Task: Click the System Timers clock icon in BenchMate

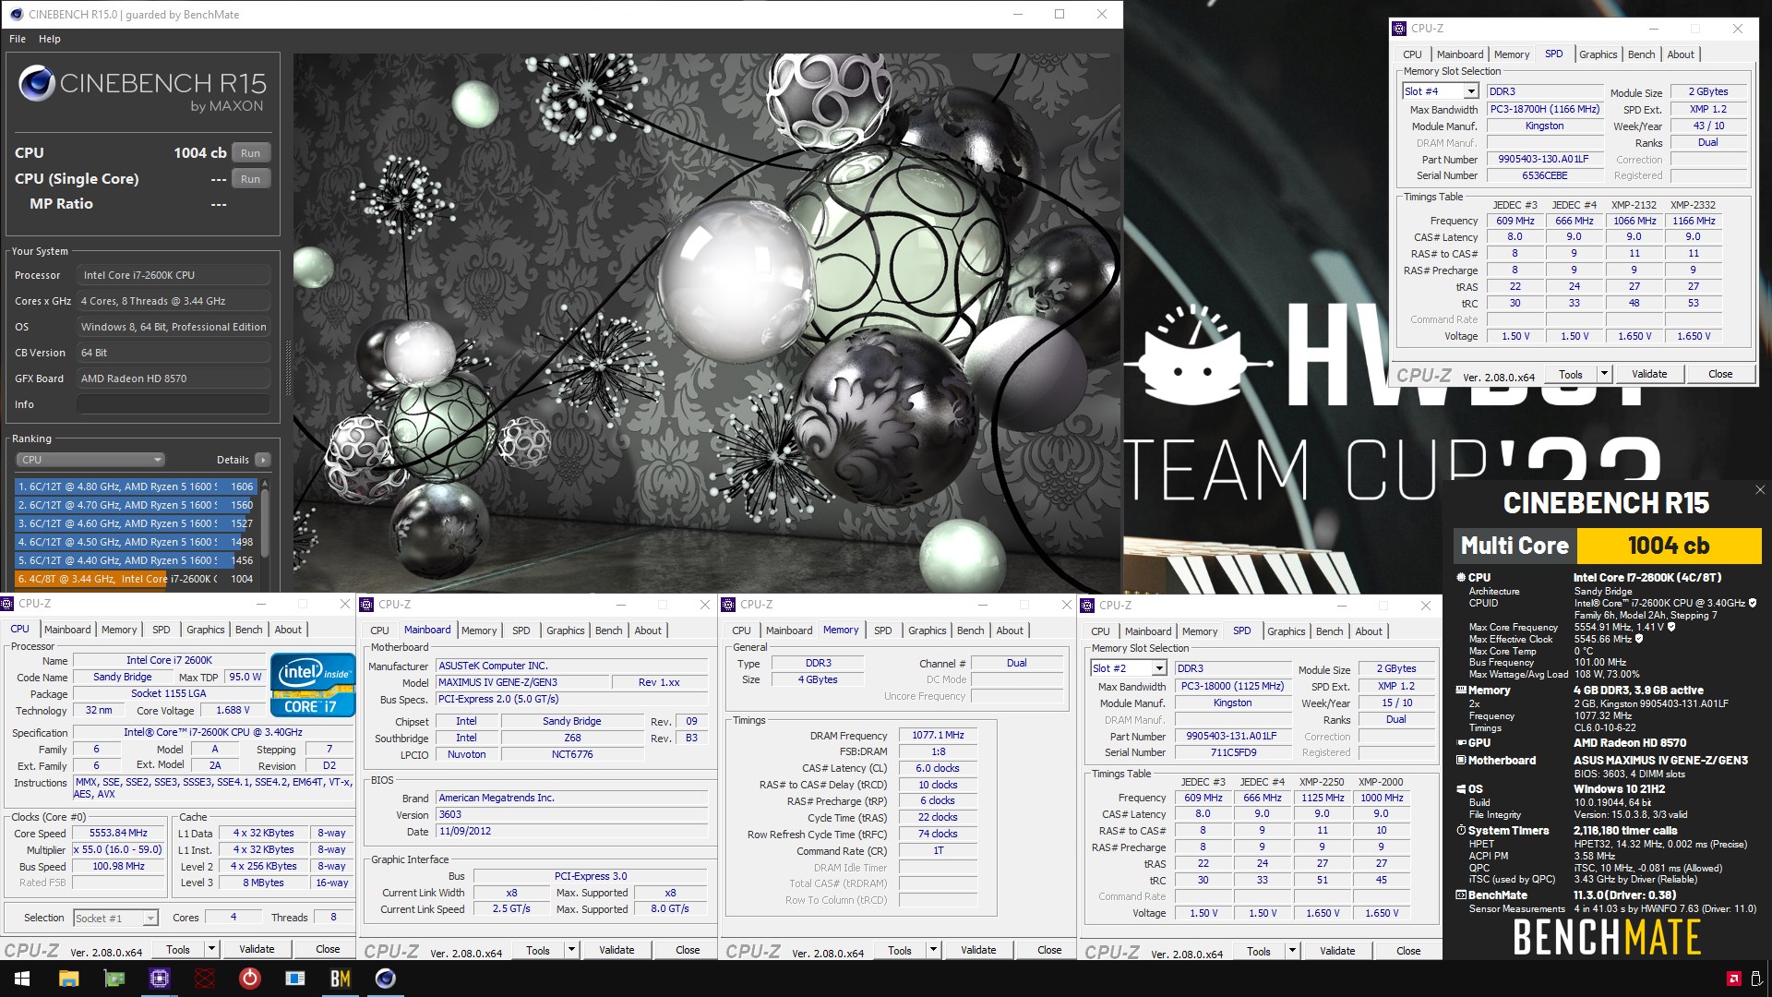Action: click(1461, 831)
